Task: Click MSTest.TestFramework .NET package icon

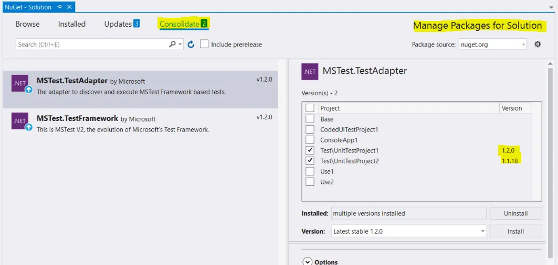Action: (x=20, y=122)
